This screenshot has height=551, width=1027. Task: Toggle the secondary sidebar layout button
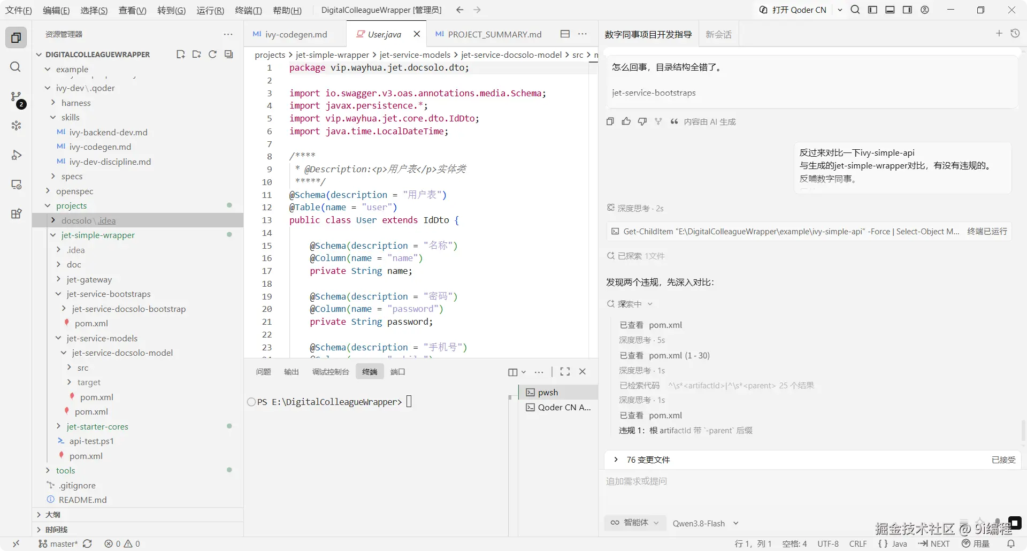pyautogui.click(x=907, y=10)
